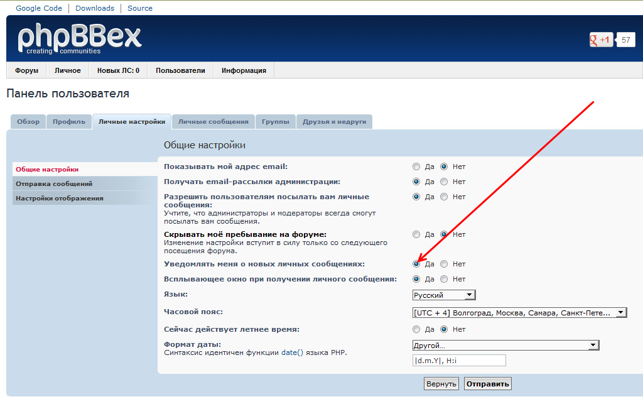
Task: Select 'Да' for hiding forum presence
Action: [416, 234]
